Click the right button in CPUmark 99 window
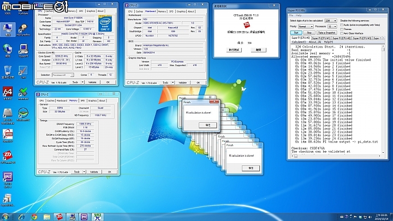The width and height of the screenshot is (393, 221). (258, 50)
